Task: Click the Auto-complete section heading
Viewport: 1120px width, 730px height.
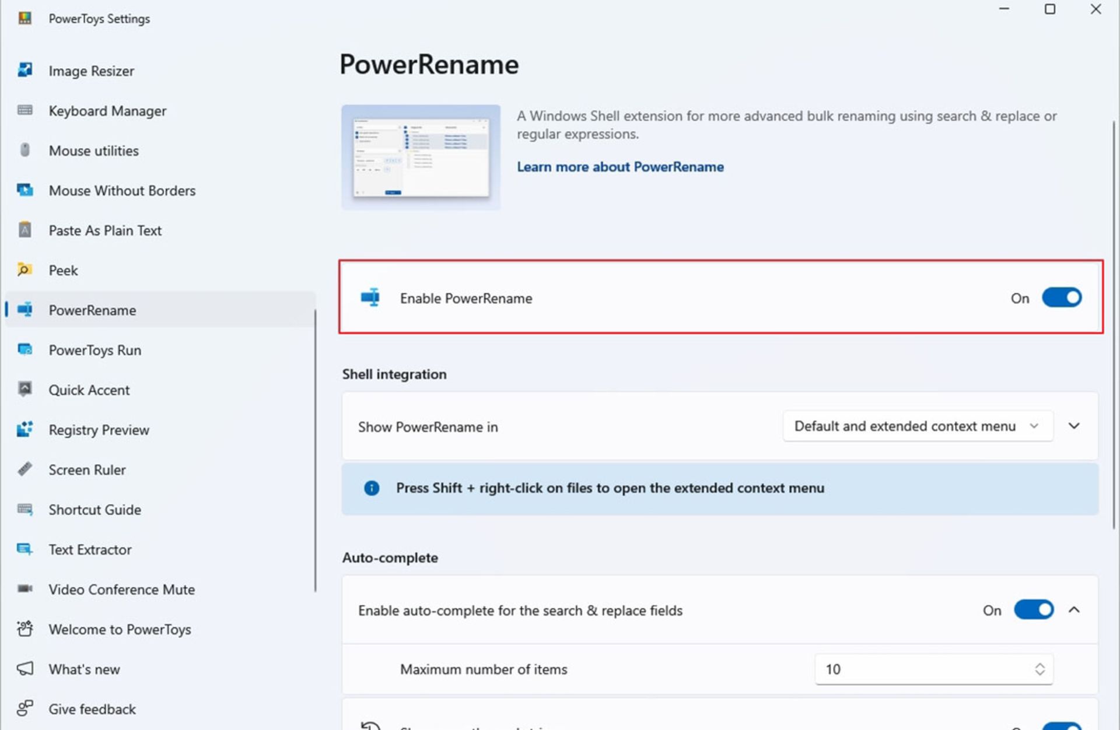Action: [390, 557]
